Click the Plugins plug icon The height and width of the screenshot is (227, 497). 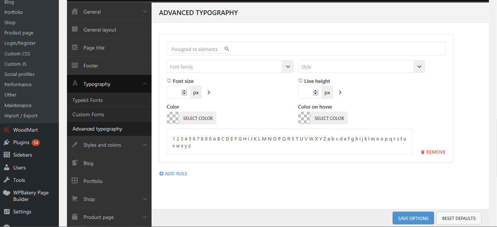7,142
